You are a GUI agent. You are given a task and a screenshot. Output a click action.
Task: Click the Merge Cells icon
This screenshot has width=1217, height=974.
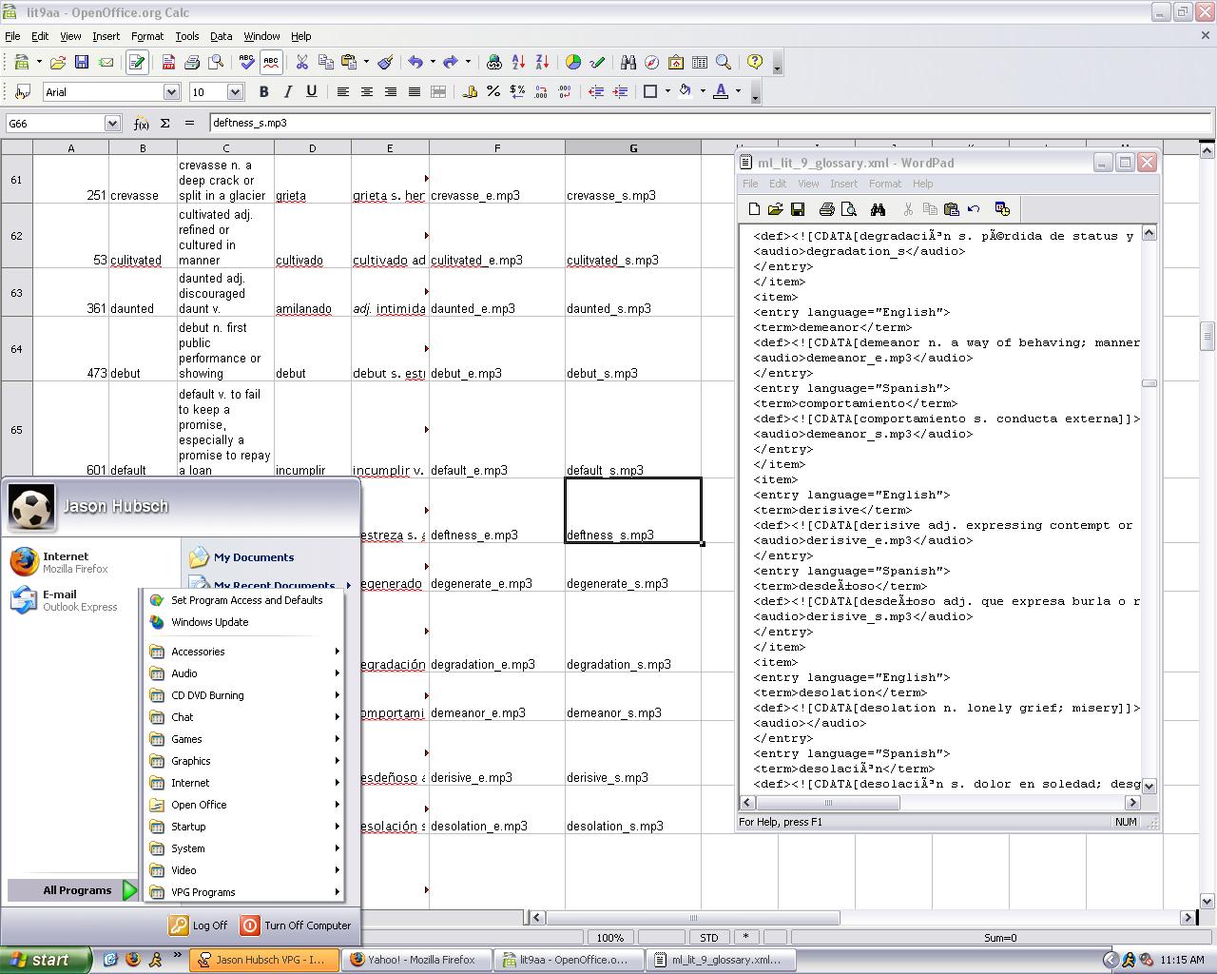[x=438, y=92]
